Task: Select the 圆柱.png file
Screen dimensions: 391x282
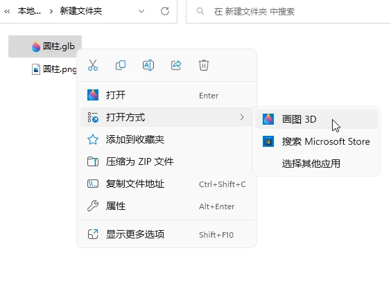Action: 54,69
